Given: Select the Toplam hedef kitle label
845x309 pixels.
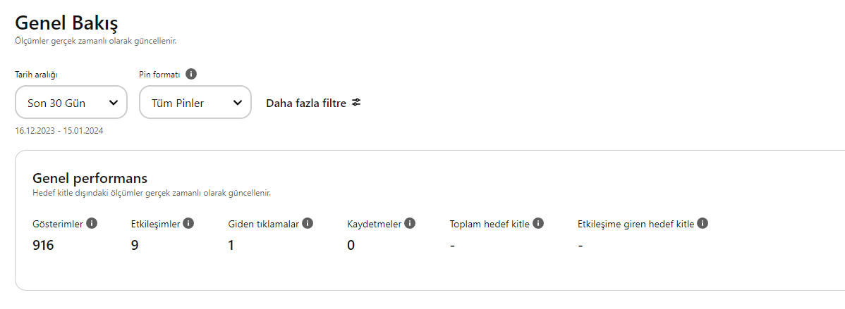Looking at the screenshot, I should [490, 224].
